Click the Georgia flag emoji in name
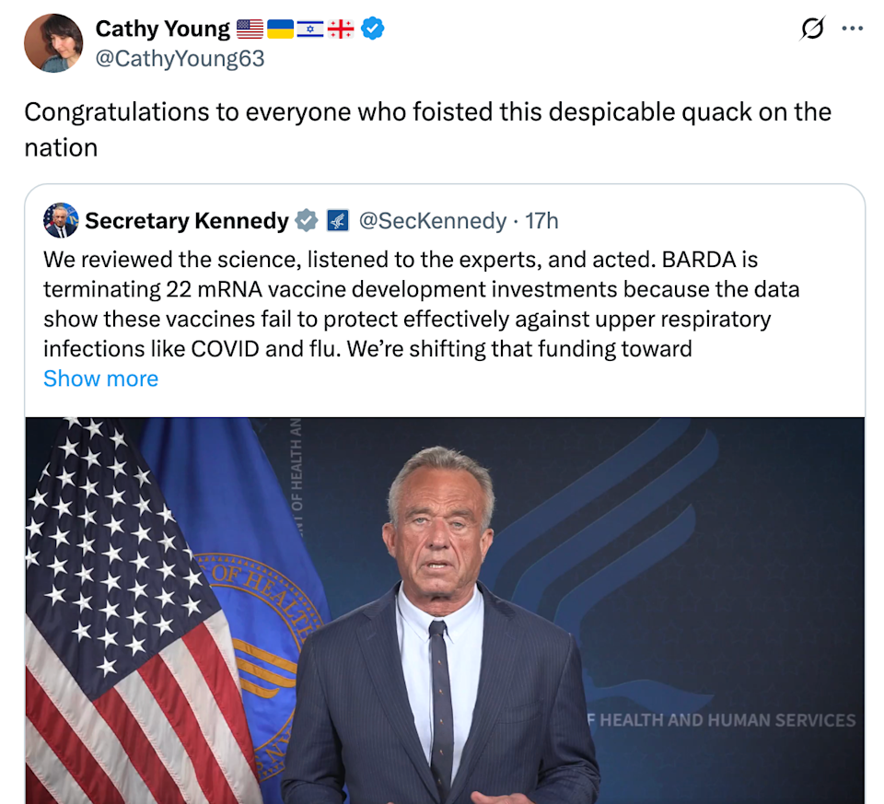The height and width of the screenshot is (804, 884). coord(341,29)
